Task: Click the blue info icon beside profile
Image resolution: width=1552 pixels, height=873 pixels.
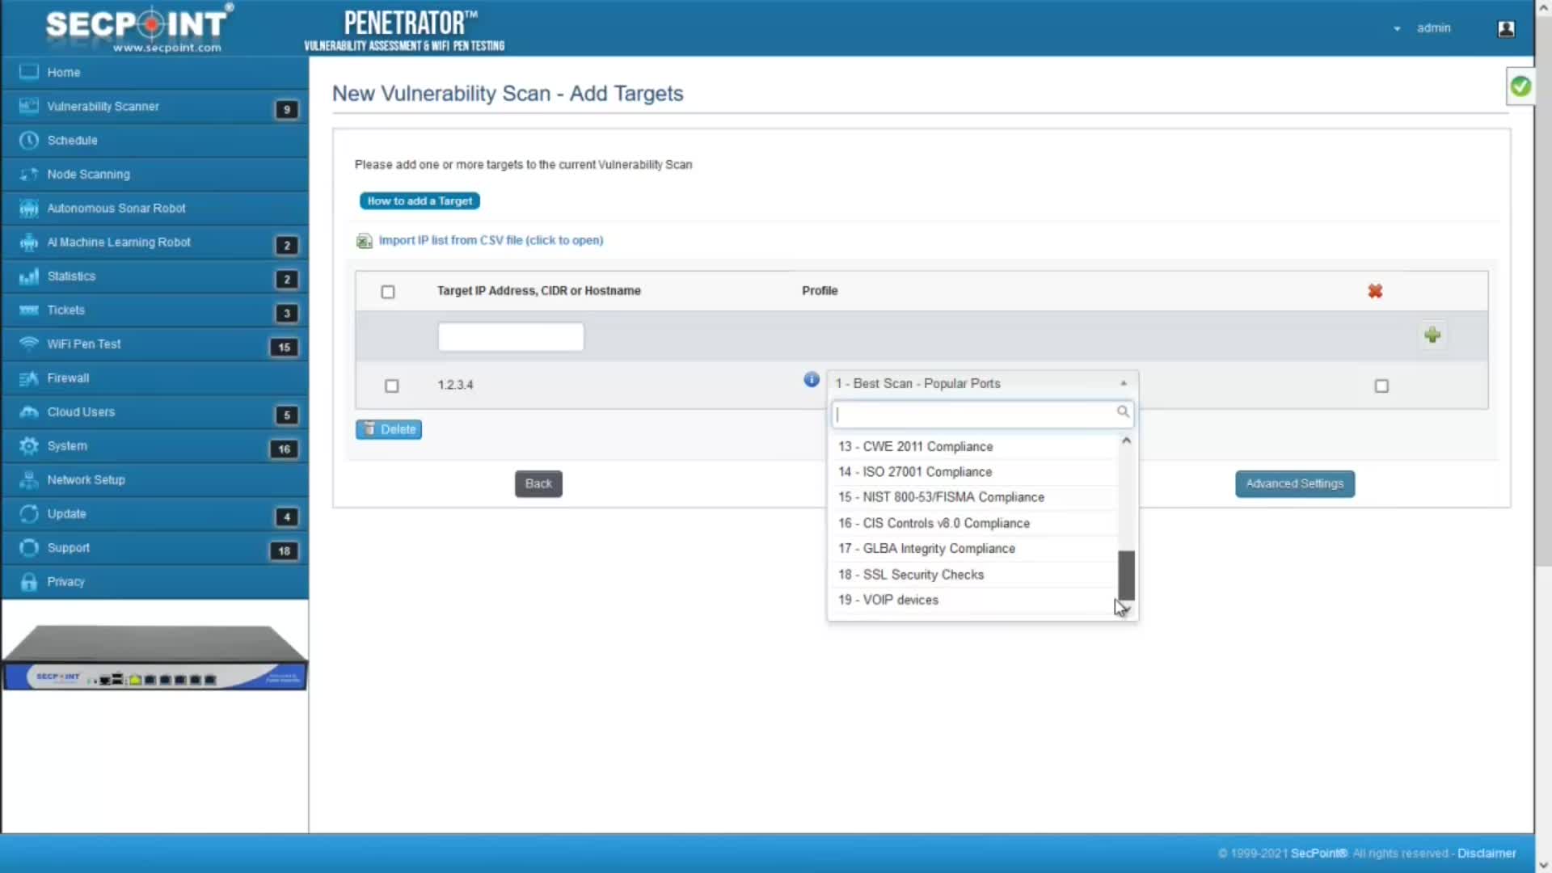Action: pos(812,380)
